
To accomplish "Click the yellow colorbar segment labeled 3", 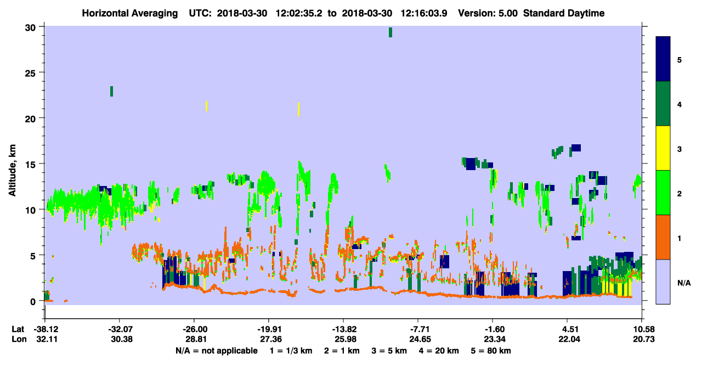I will click(663, 148).
